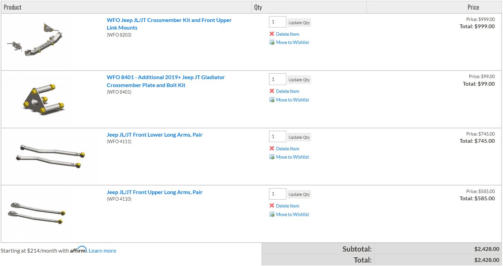Update Qty for the Crossmember Kit
The height and width of the screenshot is (266, 503).
click(299, 22)
